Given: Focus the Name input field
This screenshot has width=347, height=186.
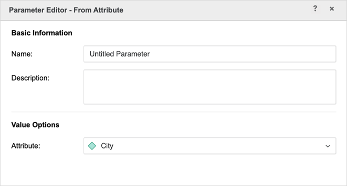Looking at the screenshot, I should (210, 54).
